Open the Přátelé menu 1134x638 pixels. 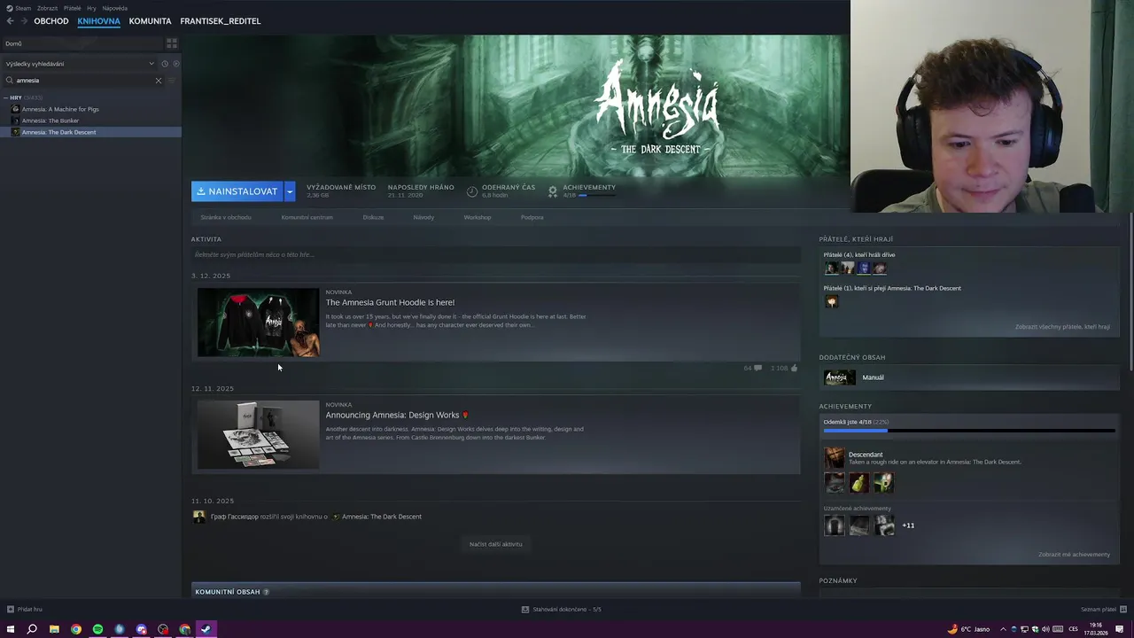pyautogui.click(x=72, y=8)
